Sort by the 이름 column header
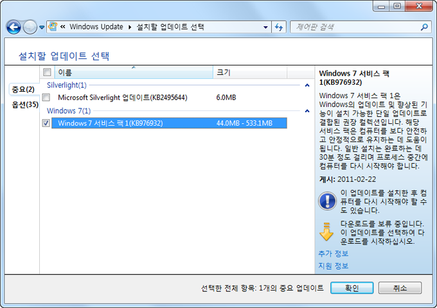Image resolution: width=437 pixels, height=308 pixels. (x=134, y=73)
